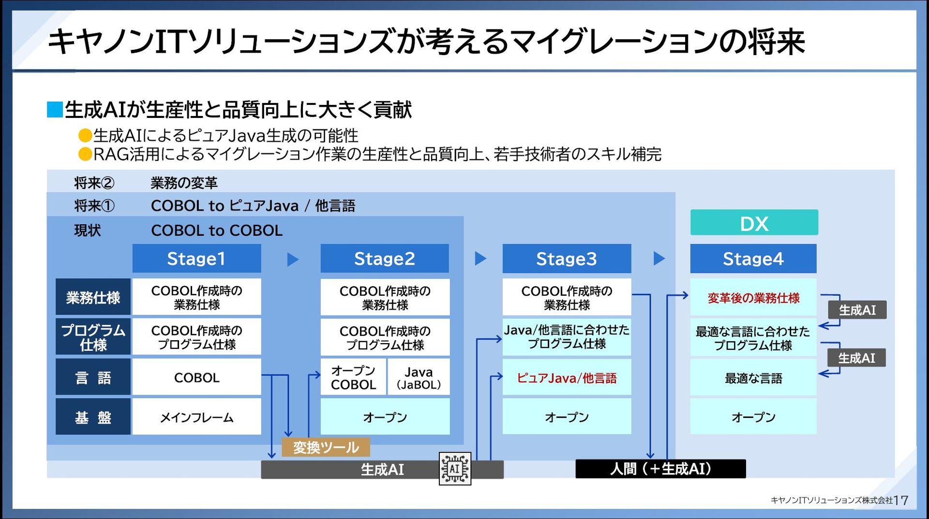Click the オープンCOBOL cell
The image size is (929, 519).
353,377
